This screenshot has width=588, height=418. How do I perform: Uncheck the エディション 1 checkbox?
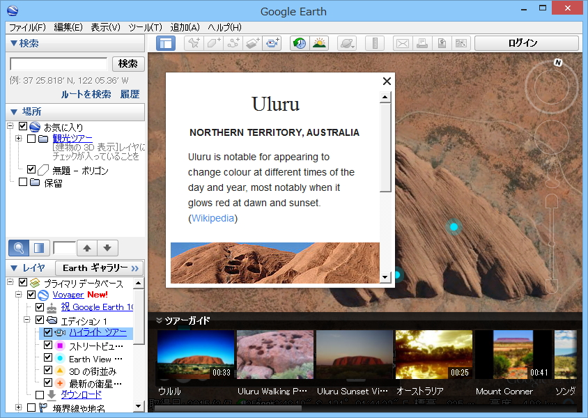40,320
